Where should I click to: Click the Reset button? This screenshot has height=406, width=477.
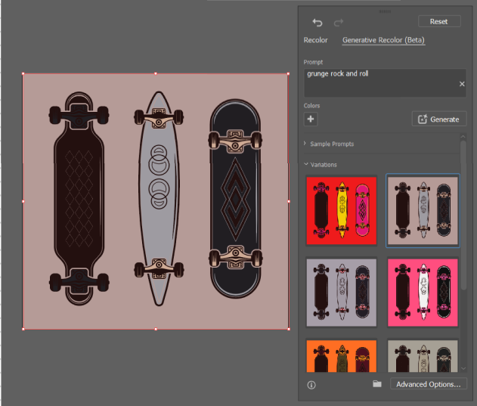tap(438, 22)
